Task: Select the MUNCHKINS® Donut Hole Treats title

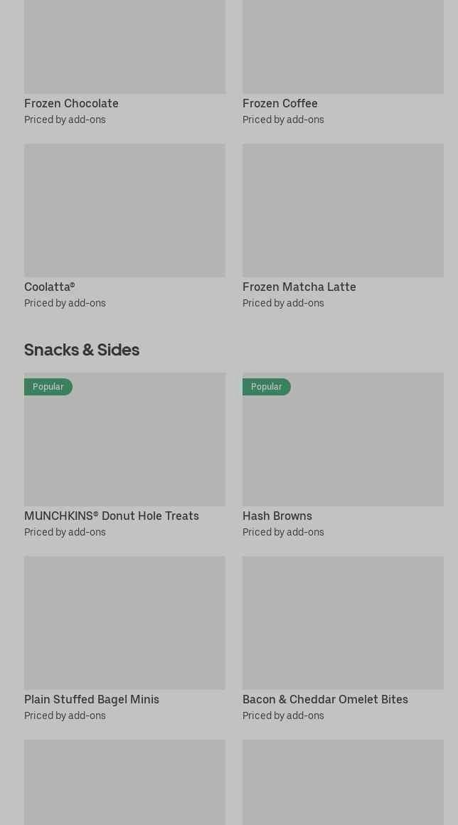Action: point(112,516)
